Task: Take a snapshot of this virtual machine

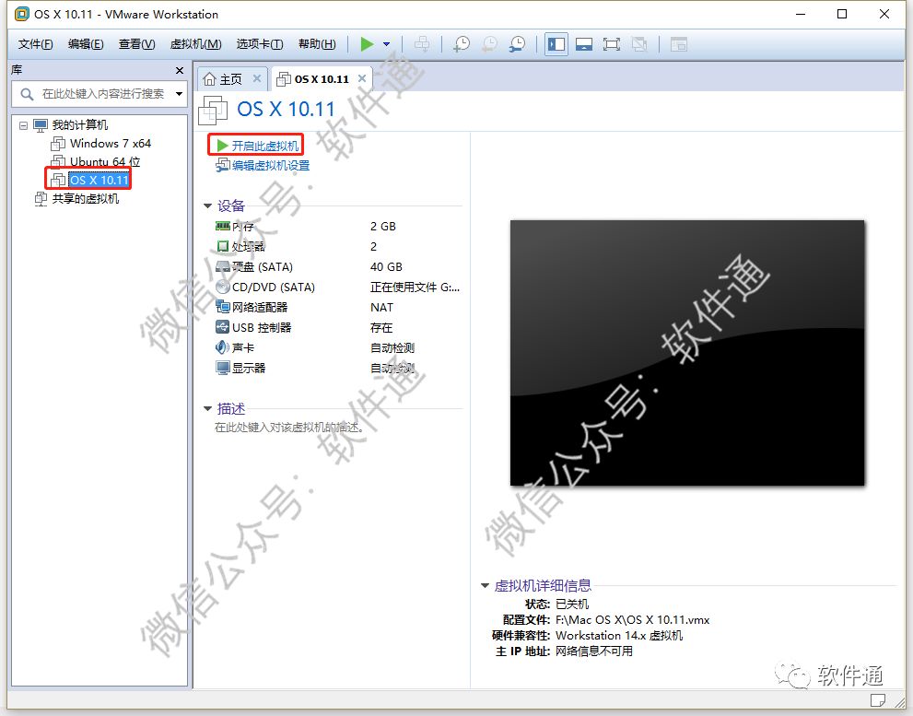Action: coord(462,44)
